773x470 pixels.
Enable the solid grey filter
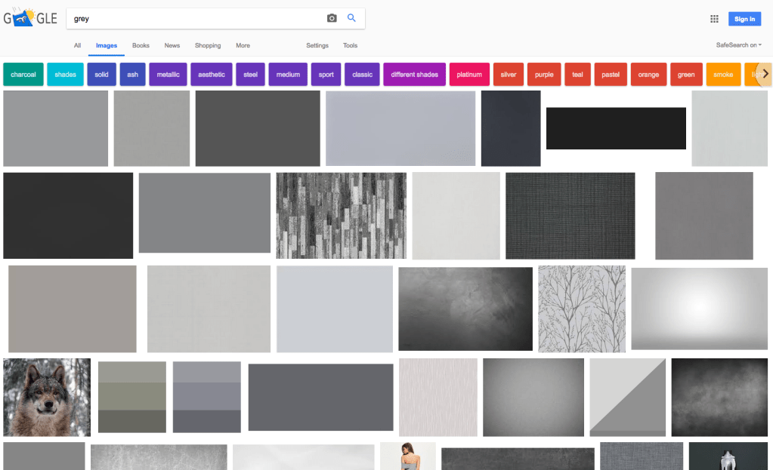pos(101,74)
